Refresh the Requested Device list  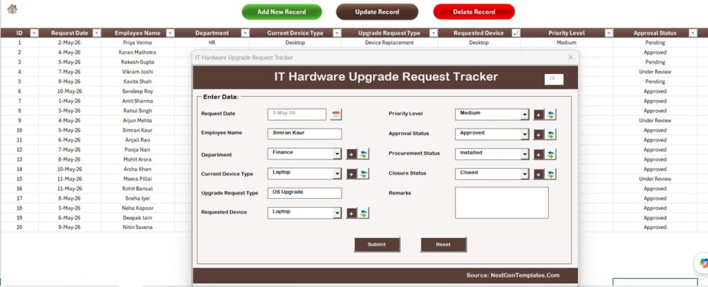(364, 213)
